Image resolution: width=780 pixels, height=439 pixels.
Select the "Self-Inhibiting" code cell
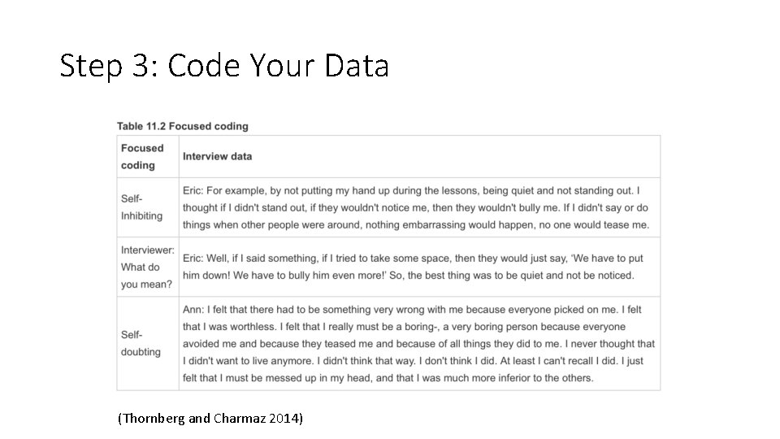(x=142, y=207)
